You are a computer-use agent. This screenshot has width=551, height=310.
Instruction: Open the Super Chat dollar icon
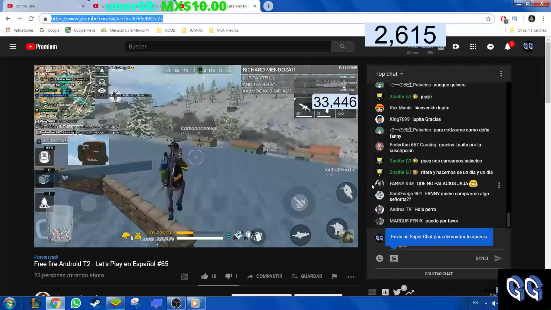pos(394,258)
